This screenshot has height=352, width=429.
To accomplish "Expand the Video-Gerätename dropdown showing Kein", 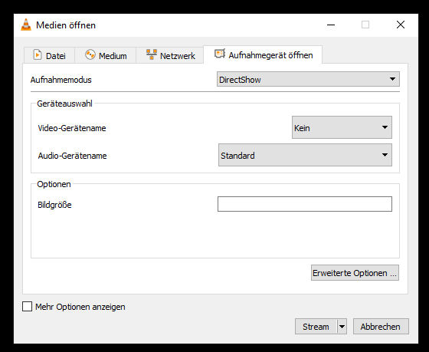I will [342, 127].
